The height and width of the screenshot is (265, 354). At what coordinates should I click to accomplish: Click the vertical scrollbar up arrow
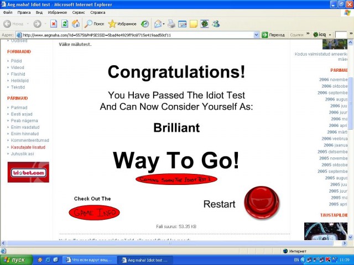pos(350,42)
